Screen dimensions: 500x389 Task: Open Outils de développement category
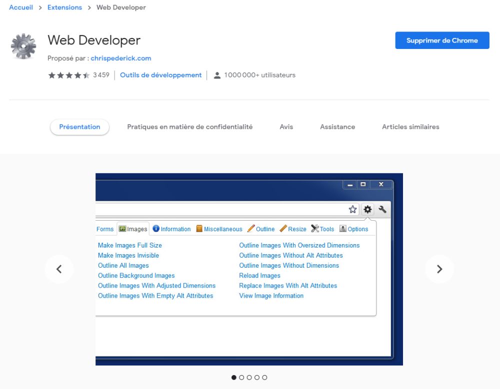point(160,75)
